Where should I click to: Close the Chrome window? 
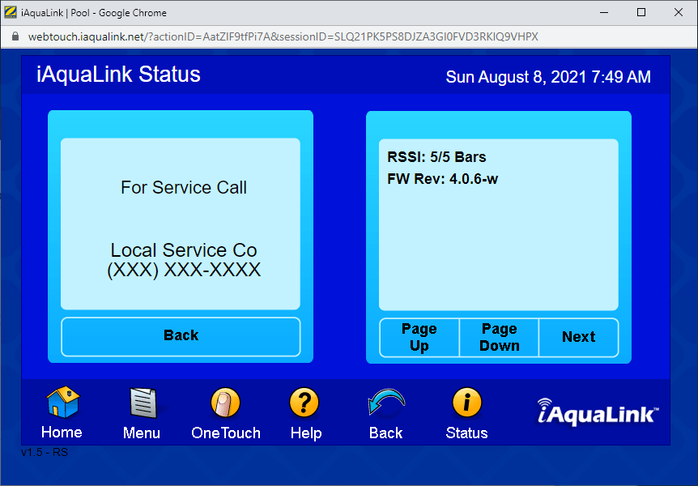679,12
